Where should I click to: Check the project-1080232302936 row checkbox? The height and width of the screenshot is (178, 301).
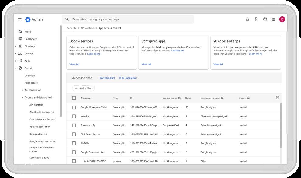click(74, 161)
